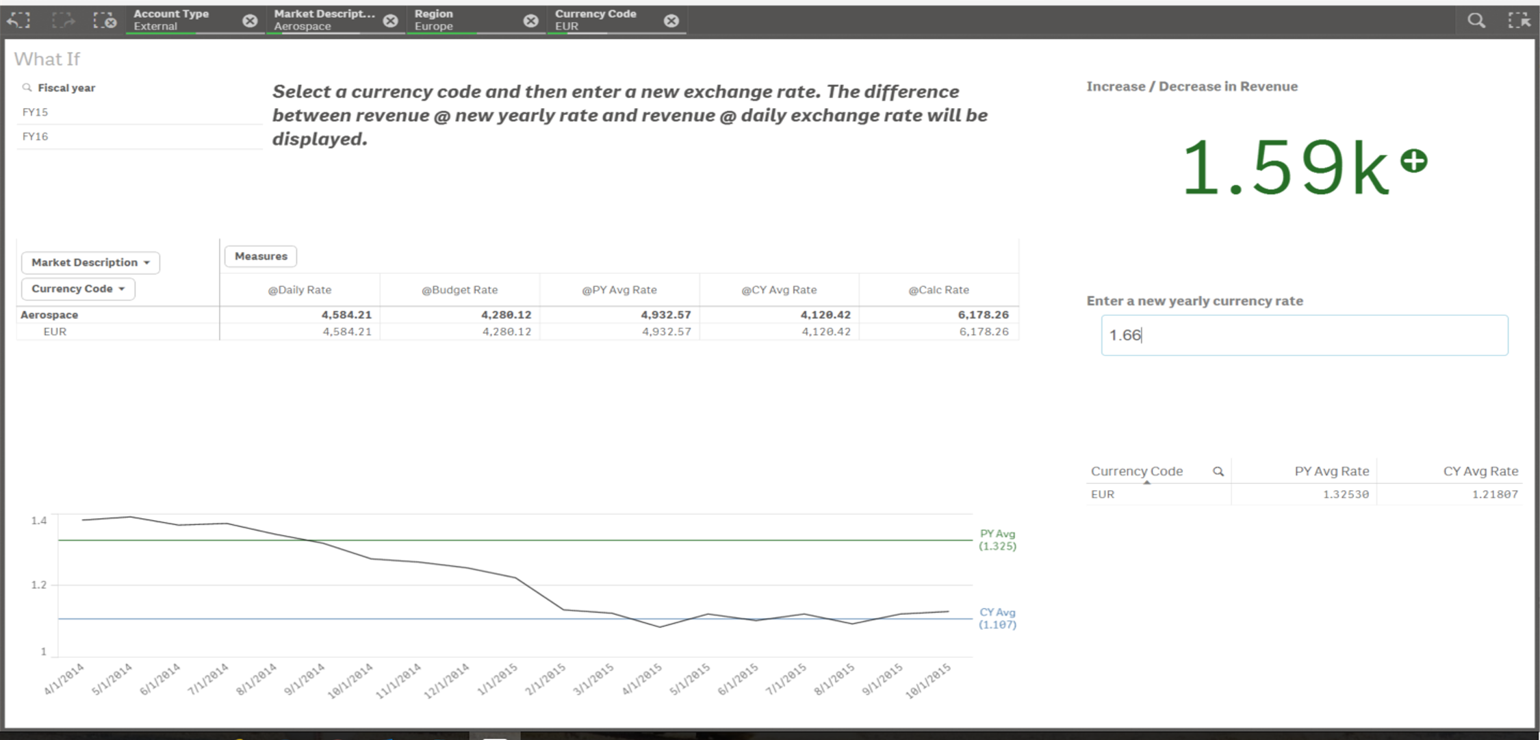Click the 1.59k revenue KPI value
Viewport: 1540px width, 740px height.
pyautogui.click(x=1285, y=167)
